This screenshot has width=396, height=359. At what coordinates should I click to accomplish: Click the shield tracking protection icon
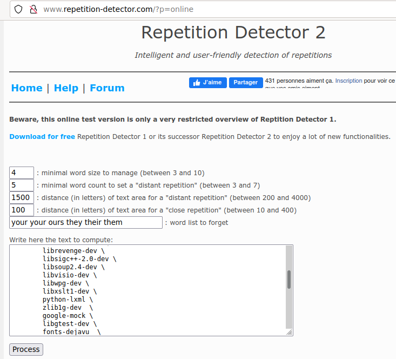tap(18, 9)
